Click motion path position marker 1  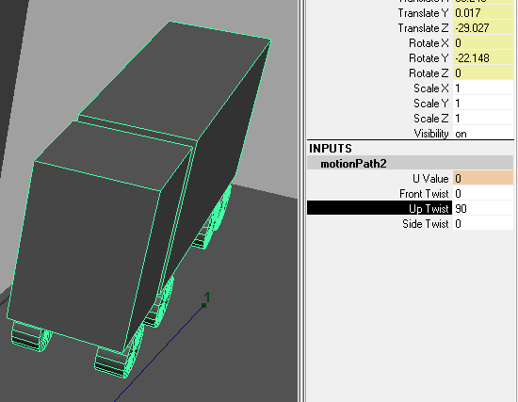click(x=204, y=305)
